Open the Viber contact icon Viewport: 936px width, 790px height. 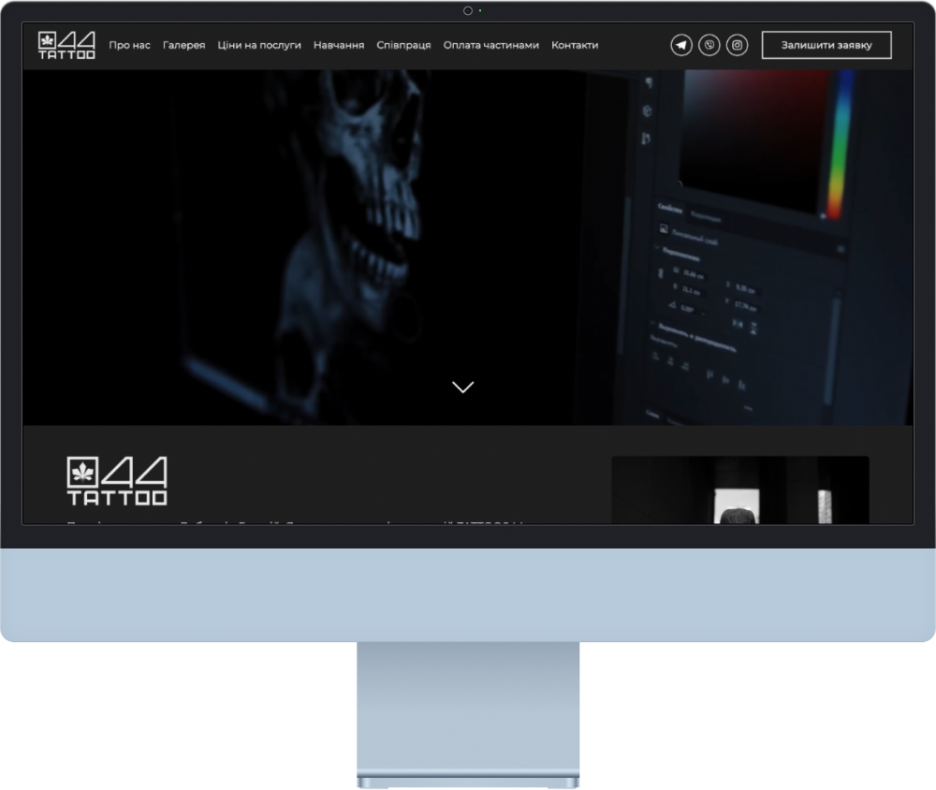pos(709,45)
